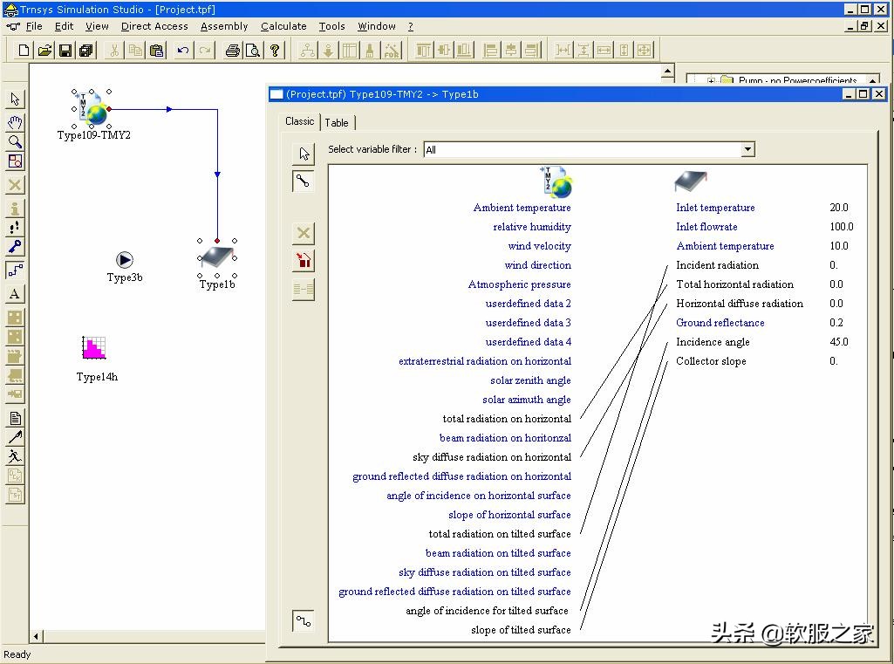
Task: Click the Ambient temperature output variable
Action: 522,208
